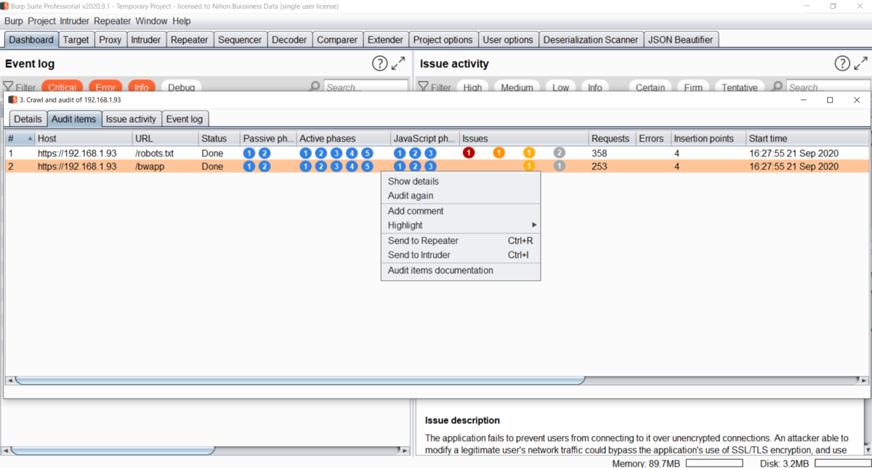872x468 pixels.
Task: Expand Issue activity panel with arrows icon
Action: (x=861, y=64)
